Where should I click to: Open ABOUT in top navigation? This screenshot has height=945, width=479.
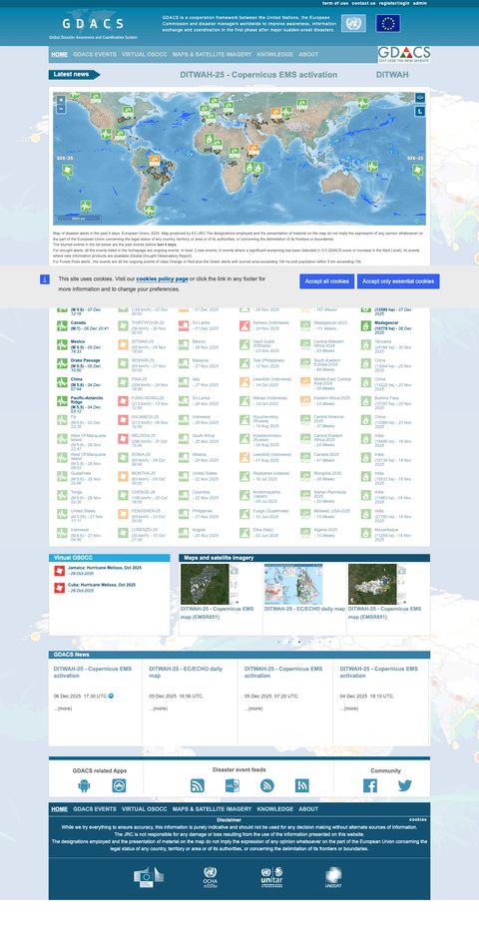(308, 54)
